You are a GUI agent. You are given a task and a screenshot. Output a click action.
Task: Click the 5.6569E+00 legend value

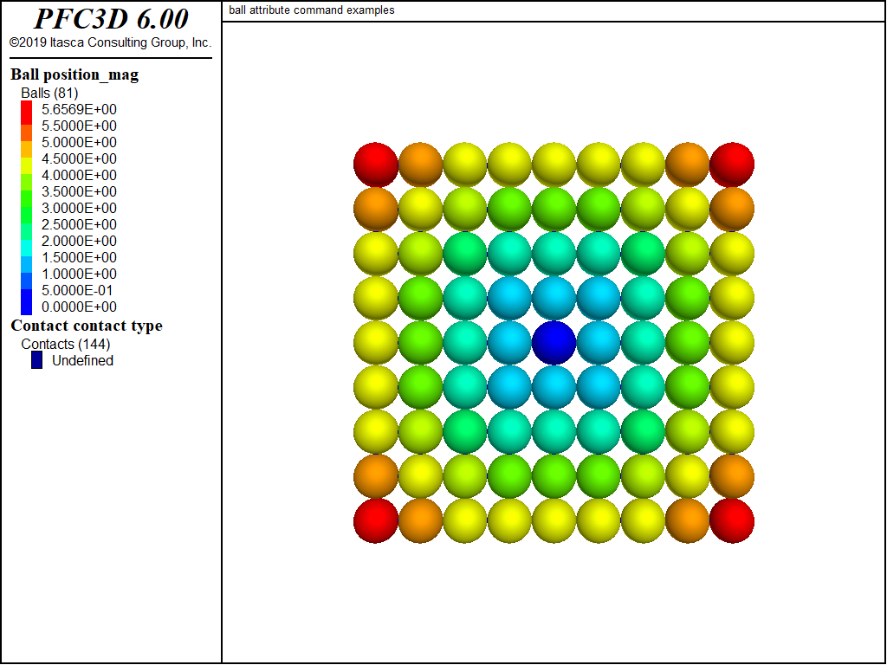point(79,109)
